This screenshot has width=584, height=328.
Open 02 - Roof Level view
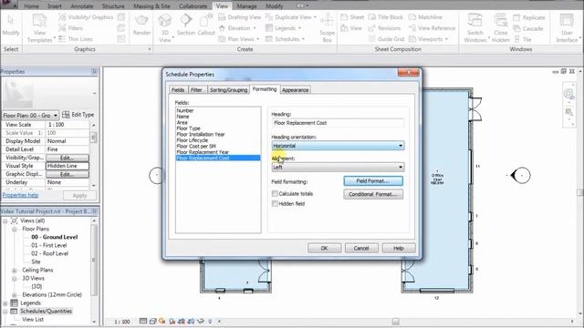click(49, 253)
